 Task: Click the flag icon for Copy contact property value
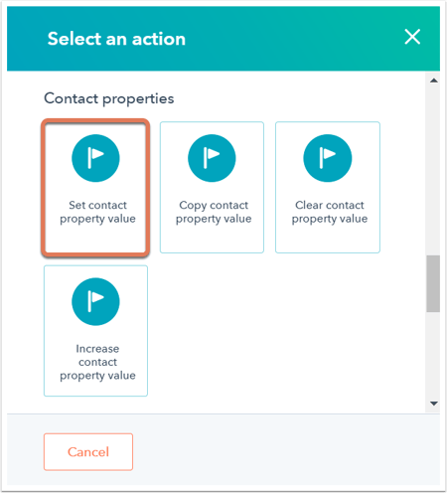coord(212,158)
